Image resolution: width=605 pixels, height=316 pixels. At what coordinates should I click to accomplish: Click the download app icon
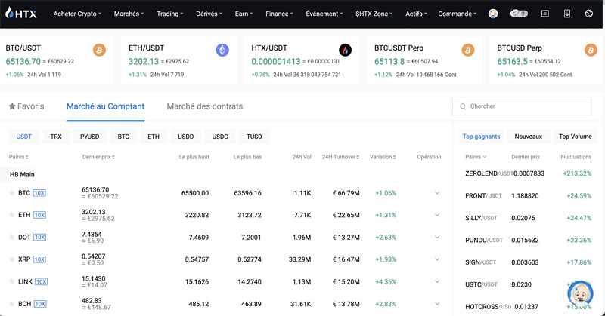(566, 14)
